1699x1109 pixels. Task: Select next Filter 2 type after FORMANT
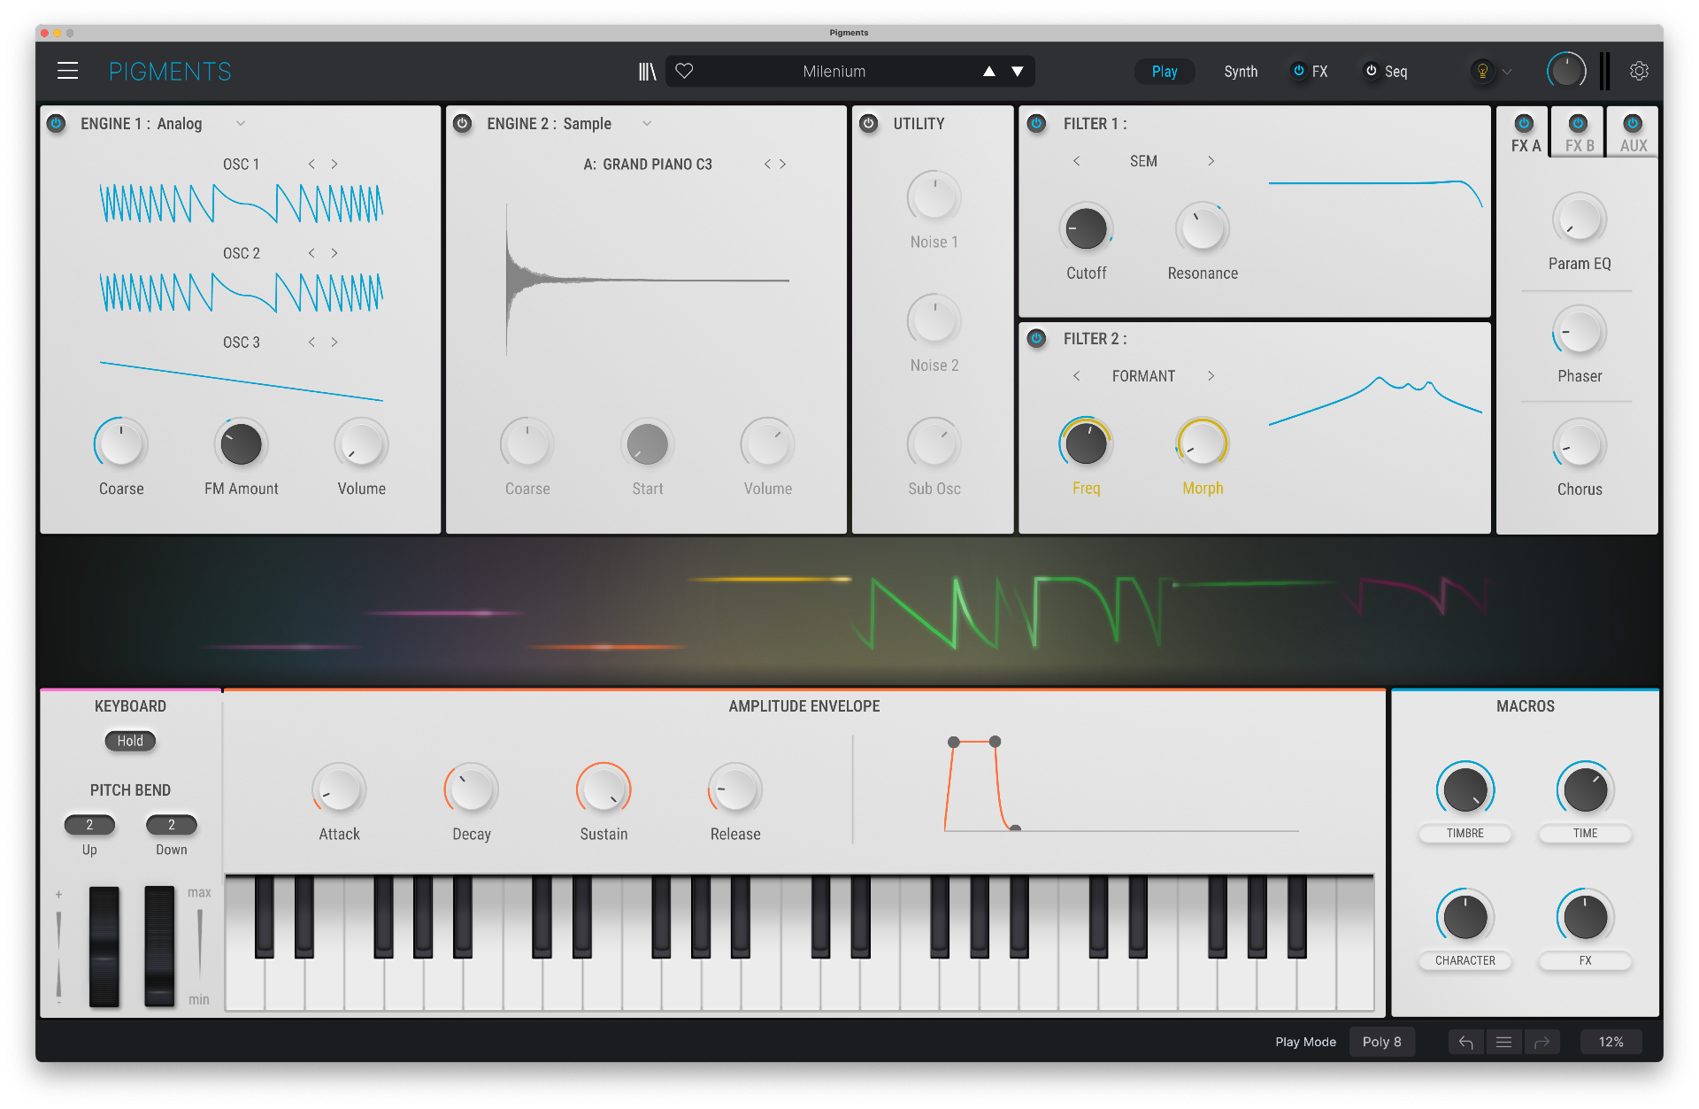(1211, 376)
